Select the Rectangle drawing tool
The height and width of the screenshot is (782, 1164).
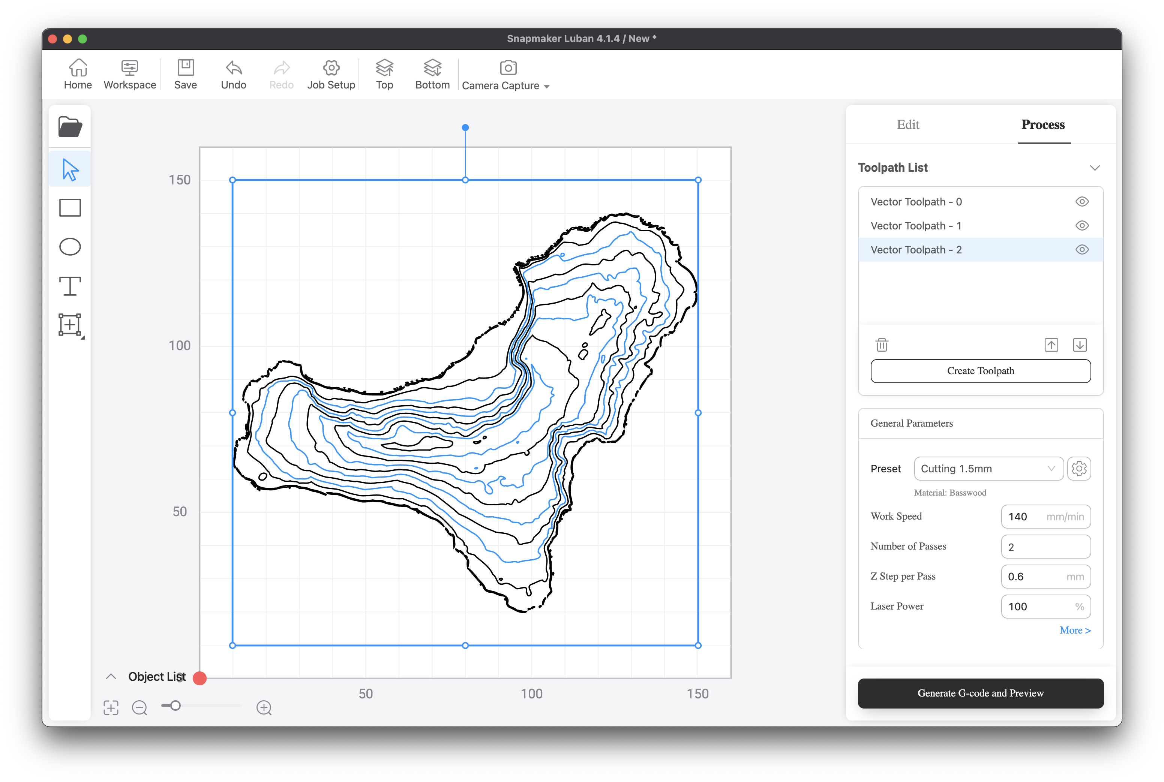70,207
